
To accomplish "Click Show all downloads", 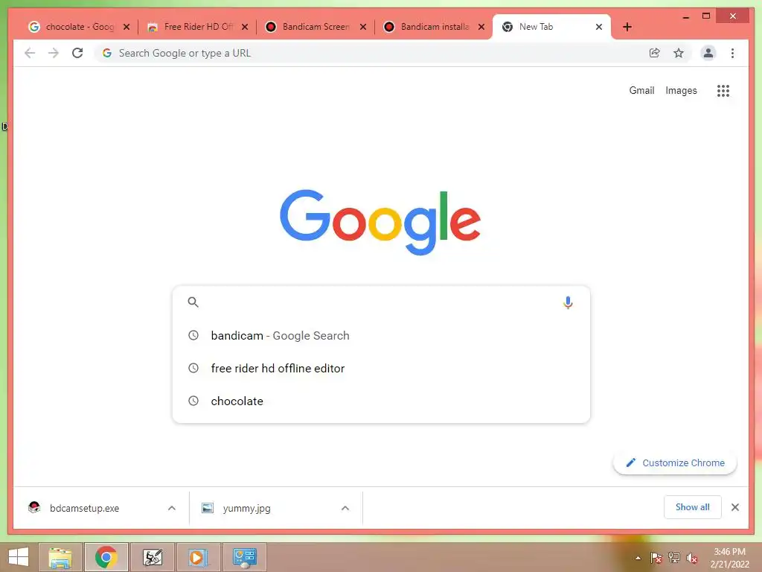I will (693, 507).
